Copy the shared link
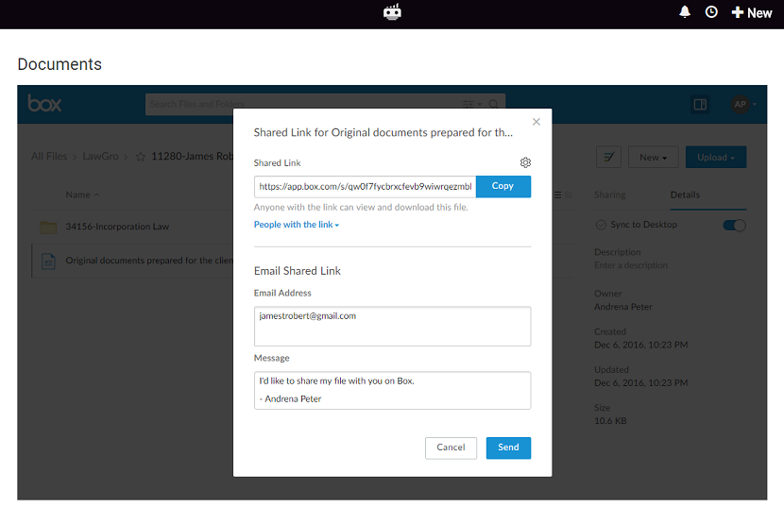The height and width of the screenshot is (507, 784). point(503,186)
